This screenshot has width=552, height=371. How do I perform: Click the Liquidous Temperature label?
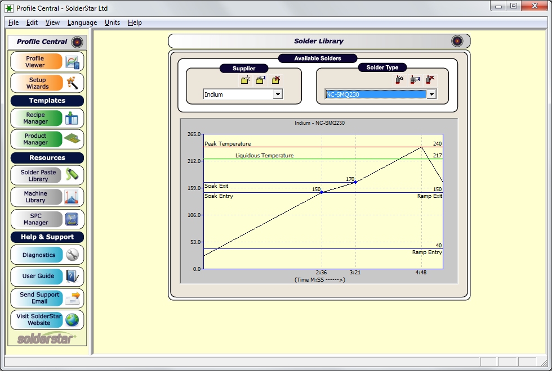264,155
